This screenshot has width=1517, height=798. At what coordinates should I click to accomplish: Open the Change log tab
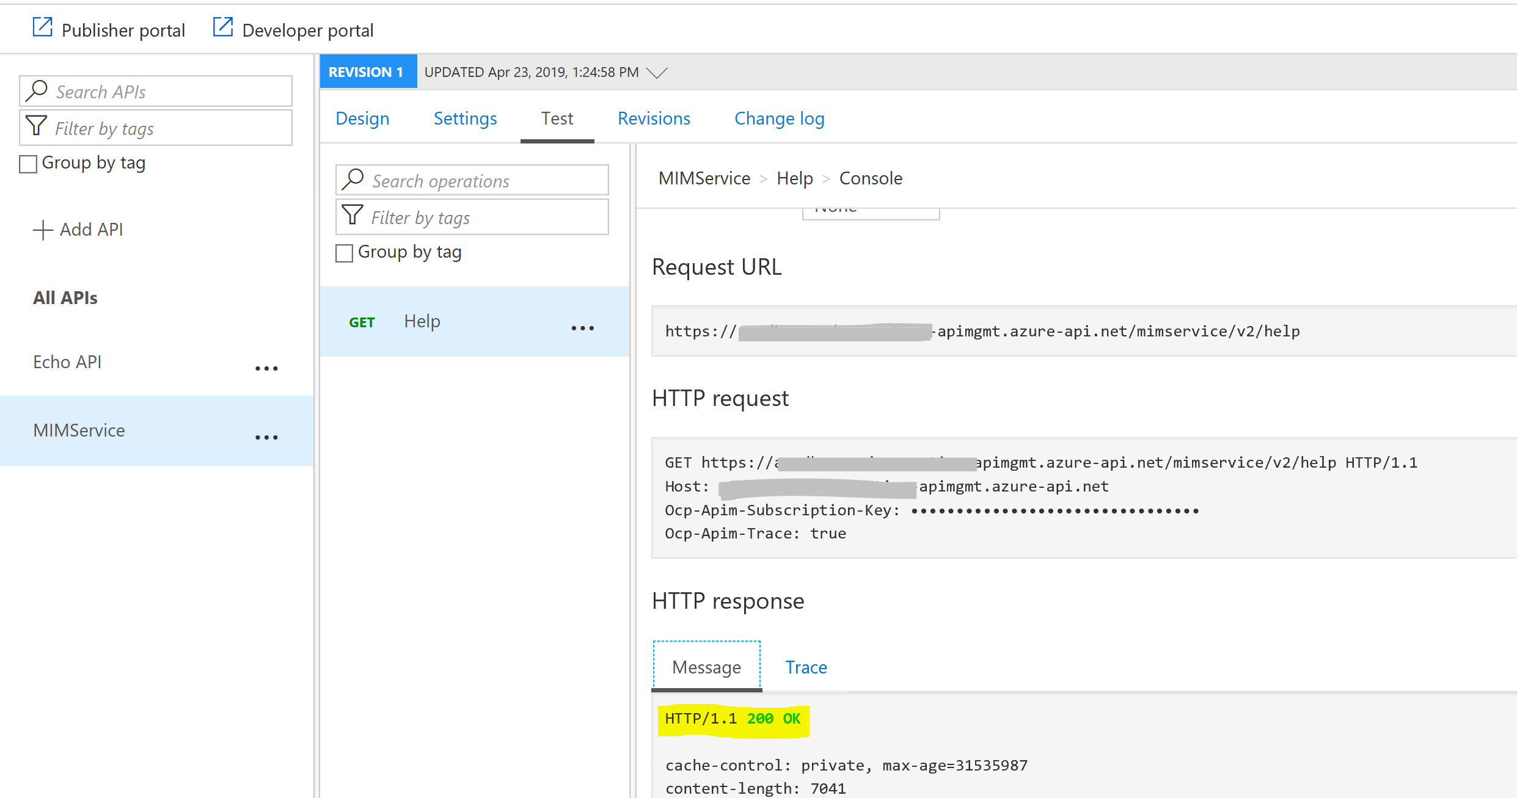pos(779,118)
